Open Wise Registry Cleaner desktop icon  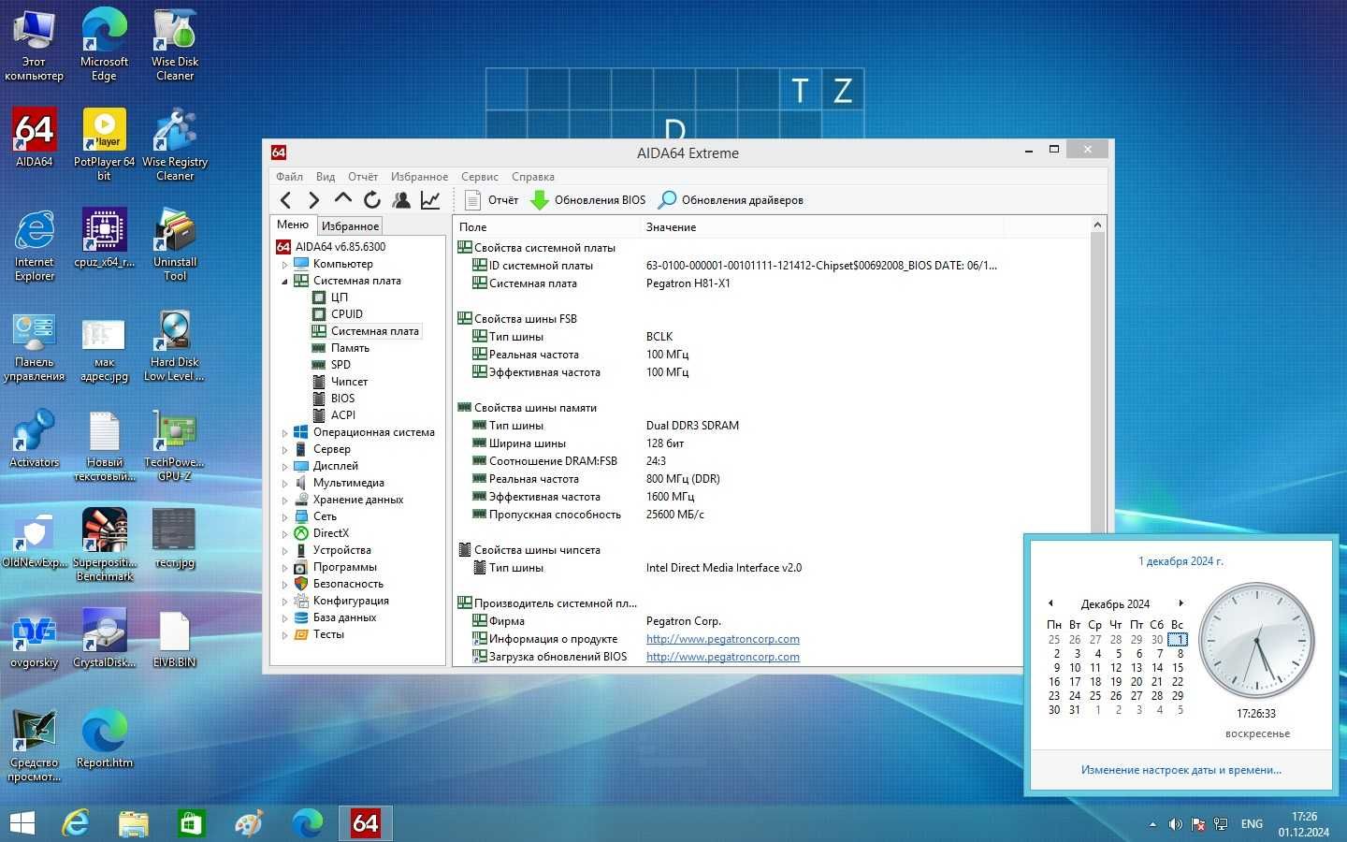[175, 144]
